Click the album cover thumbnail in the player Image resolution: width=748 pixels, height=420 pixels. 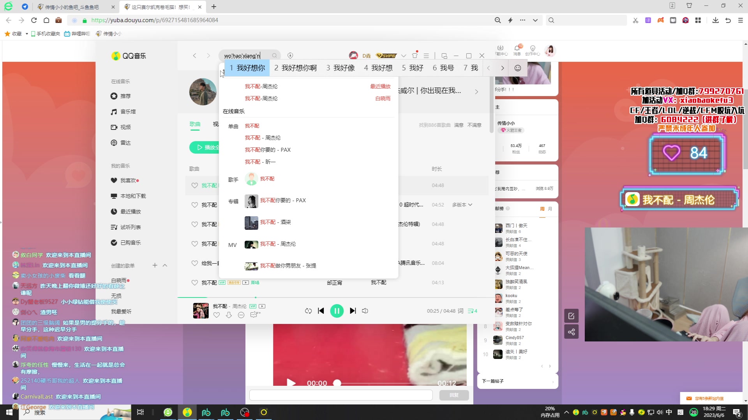point(201,311)
